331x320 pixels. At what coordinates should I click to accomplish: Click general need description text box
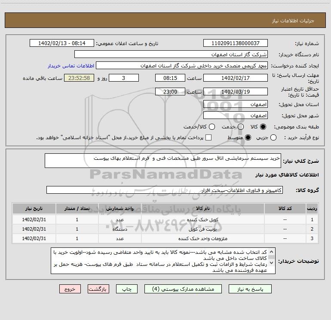coord(163,161)
